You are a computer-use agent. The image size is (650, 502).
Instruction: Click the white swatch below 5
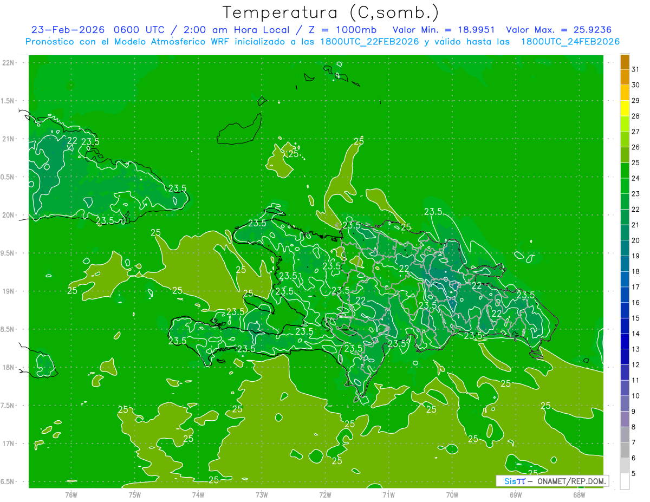625,481
